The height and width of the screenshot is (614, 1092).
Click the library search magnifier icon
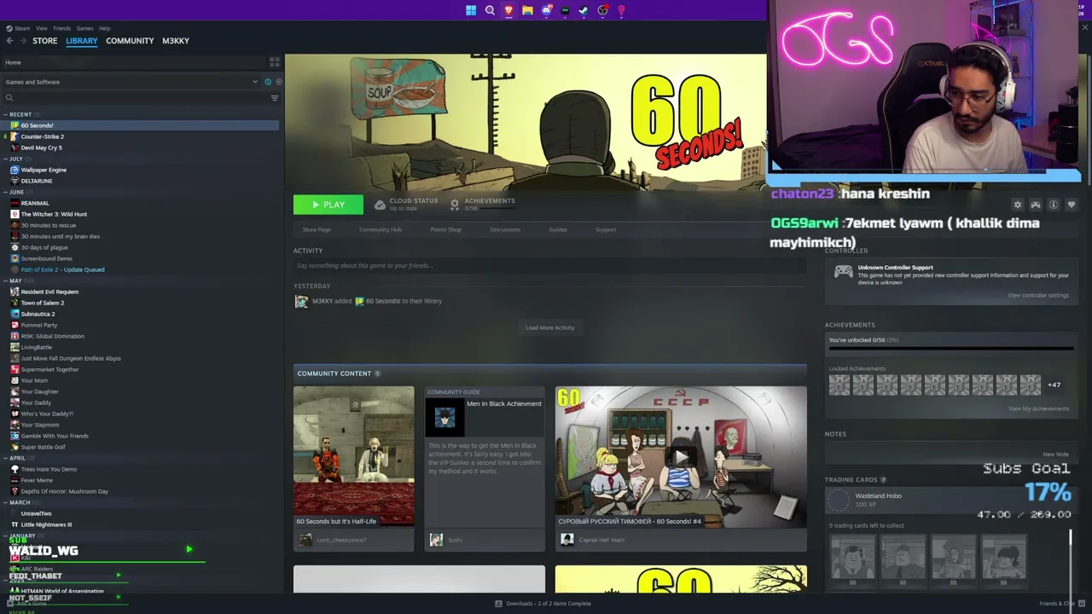(x=9, y=98)
